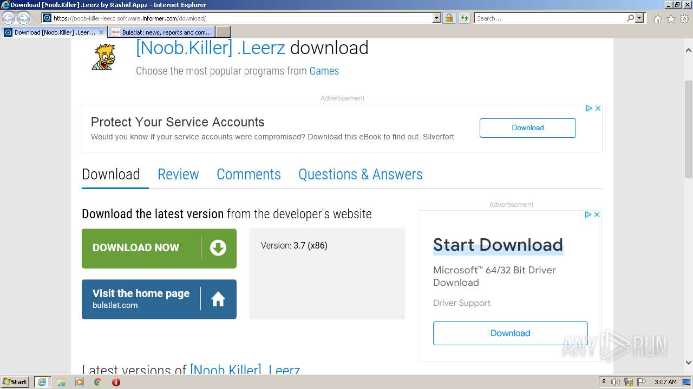693x389 pixels.
Task: Switch to the Comments tab
Action: 249,175
